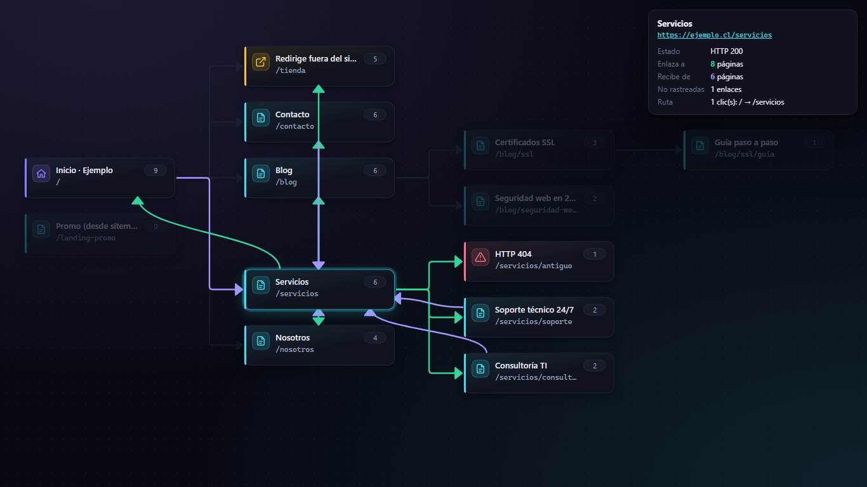Click the page icon on Consultoría TI node
This screenshot has height=487, width=867.
coord(480,369)
